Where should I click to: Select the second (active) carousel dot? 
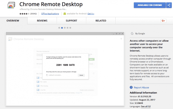coord(62,28)
